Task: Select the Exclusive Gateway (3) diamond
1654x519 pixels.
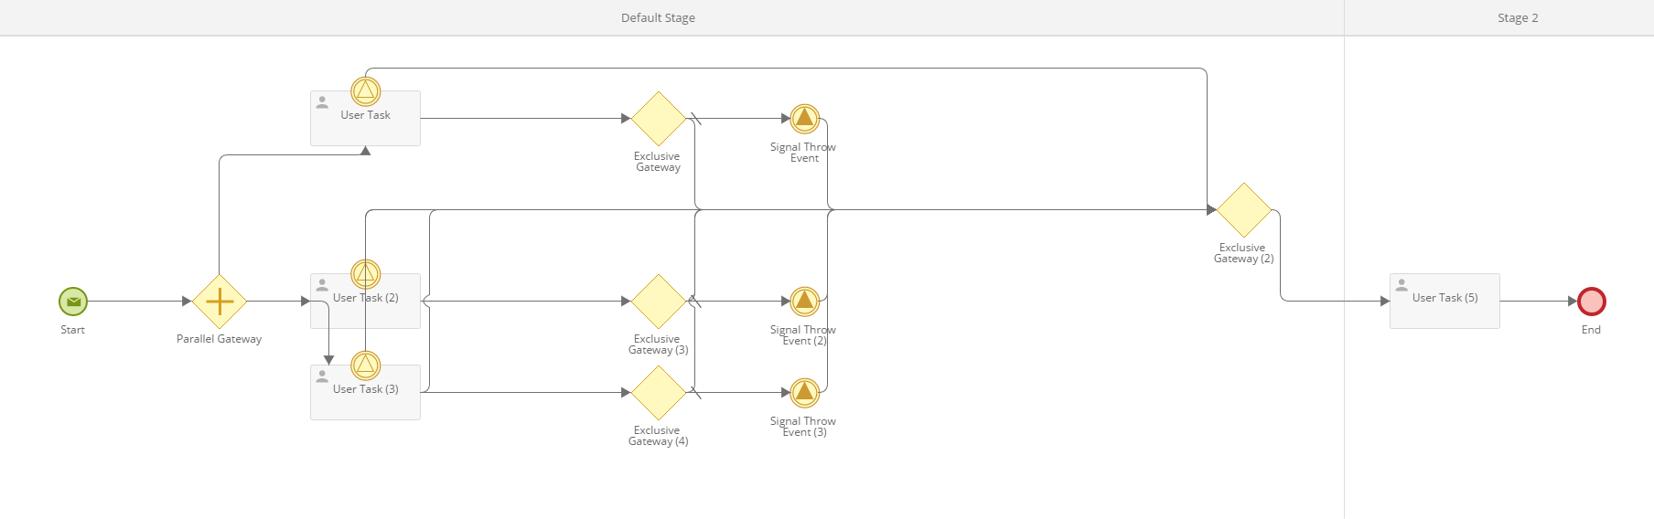Action: pyautogui.click(x=659, y=301)
